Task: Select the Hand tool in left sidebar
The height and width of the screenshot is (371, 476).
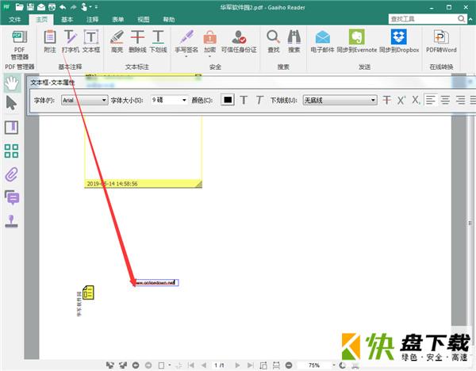Action: [x=12, y=83]
